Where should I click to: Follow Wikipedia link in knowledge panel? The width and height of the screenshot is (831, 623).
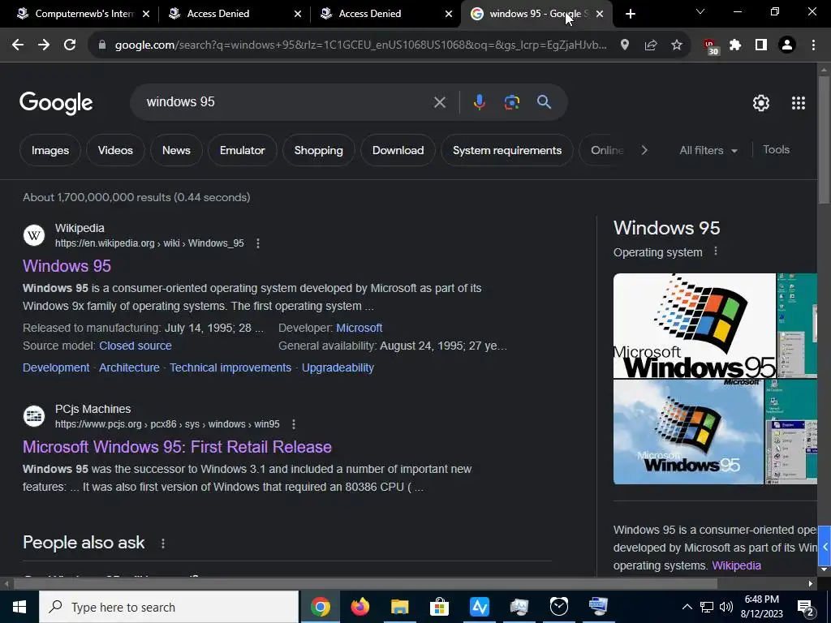[x=736, y=565]
